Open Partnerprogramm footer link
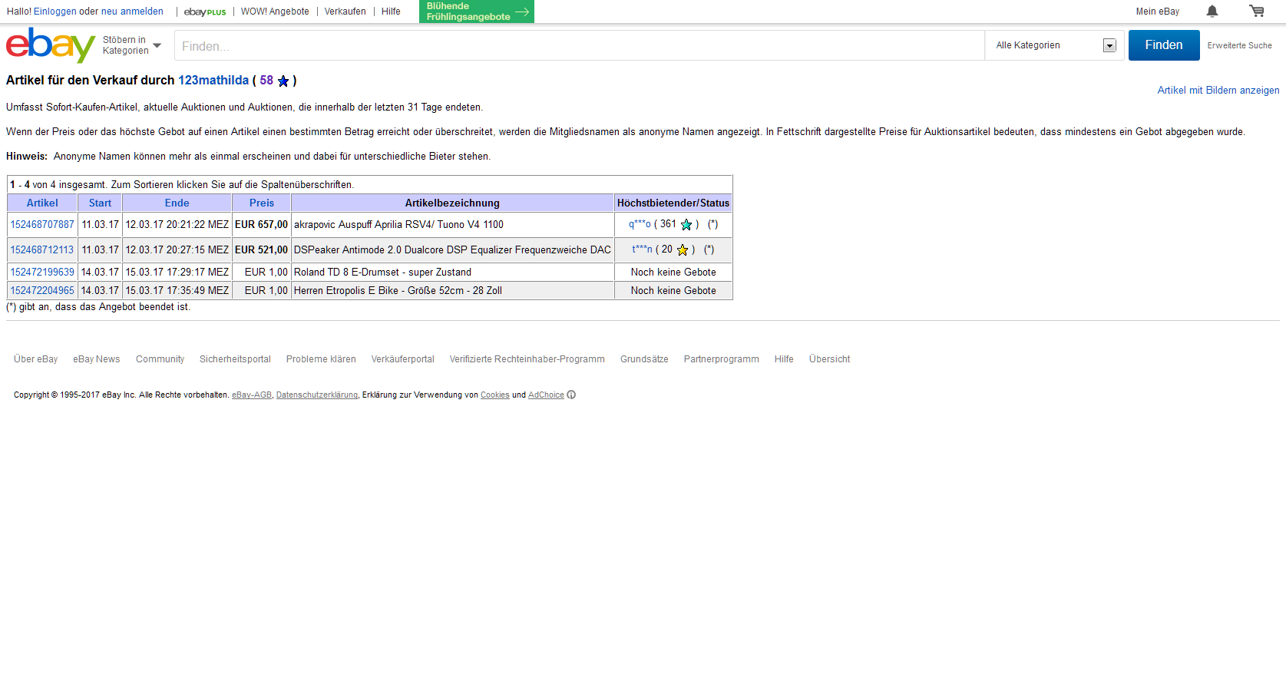The image size is (1286, 697). 721,359
